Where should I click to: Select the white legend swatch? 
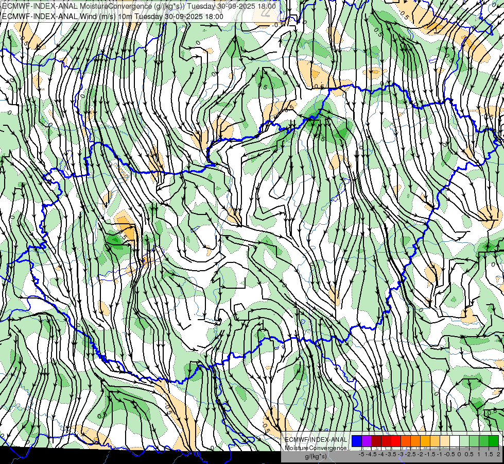click(x=455, y=441)
